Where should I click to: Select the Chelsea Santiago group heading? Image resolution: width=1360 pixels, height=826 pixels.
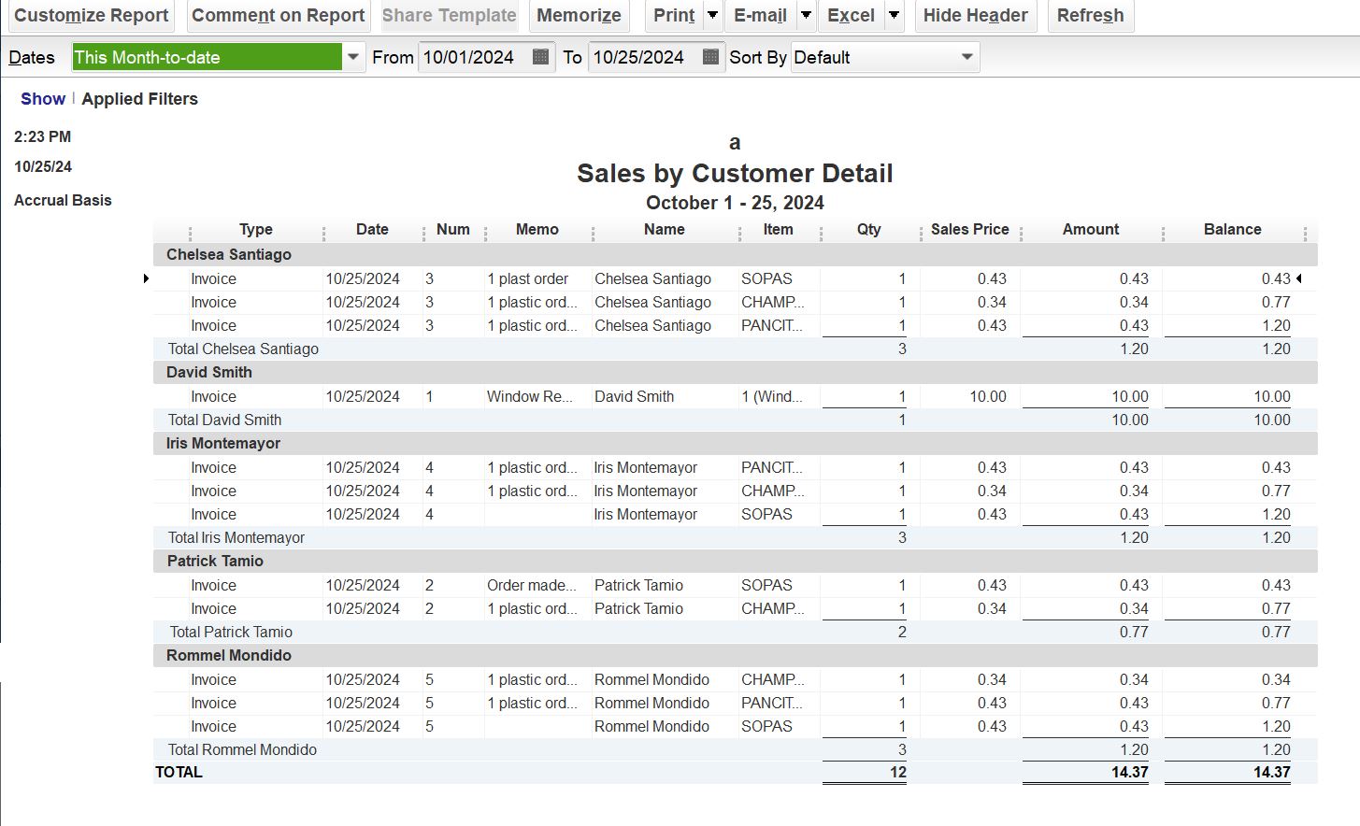click(x=229, y=255)
